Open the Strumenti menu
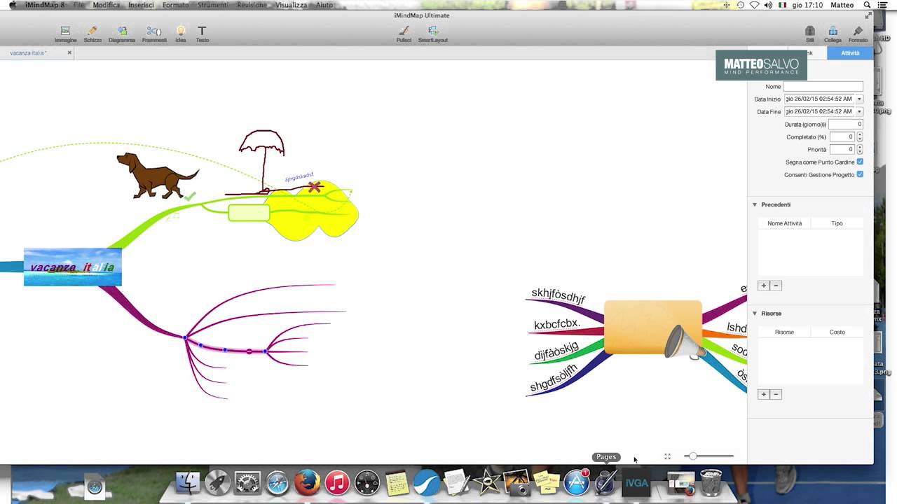Image resolution: width=897 pixels, height=504 pixels. tap(212, 5)
